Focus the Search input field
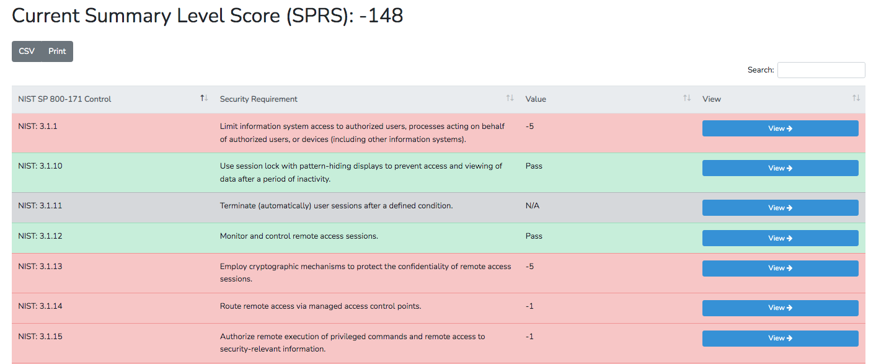 click(821, 70)
